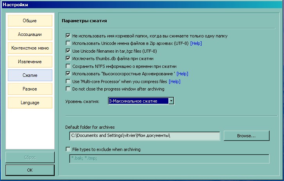The image size is (284, 181).
Task: Open the Разное section
Action: click(30, 89)
